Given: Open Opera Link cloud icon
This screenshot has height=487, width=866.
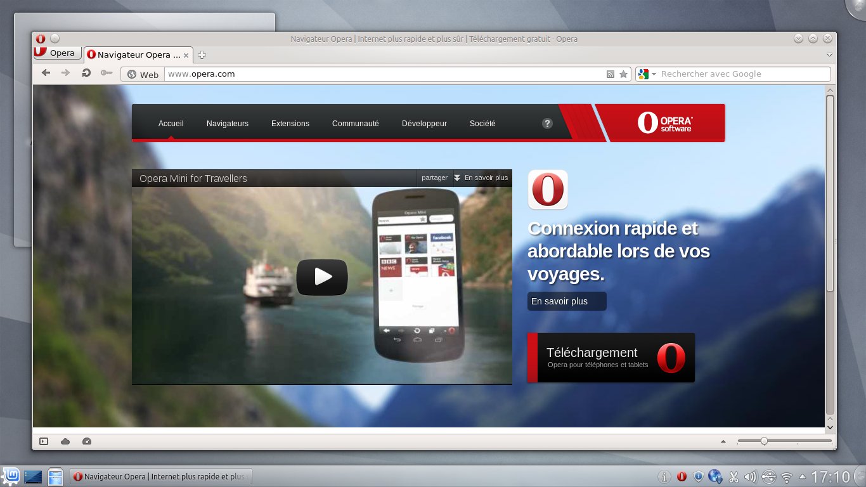Looking at the screenshot, I should click(65, 441).
